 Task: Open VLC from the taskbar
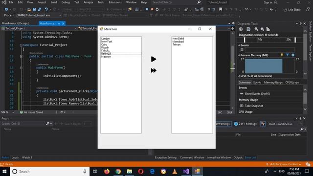point(175,172)
